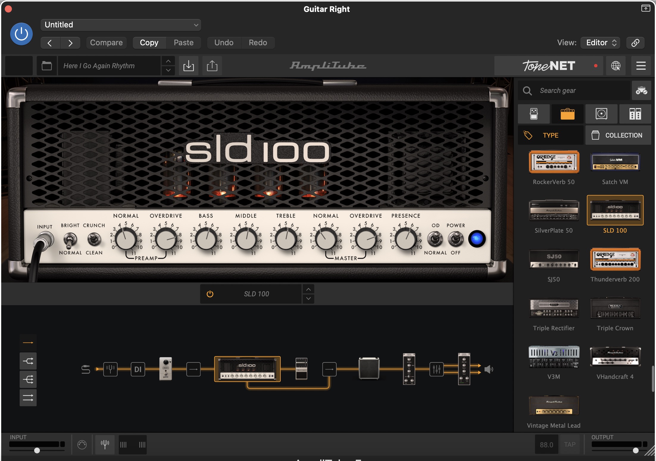The width and height of the screenshot is (656, 461).
Task: Open the preset browser folder icon
Action: click(47, 66)
